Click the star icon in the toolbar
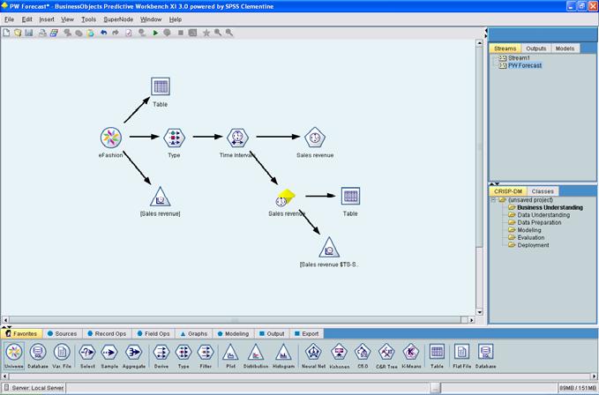The width and height of the screenshot is (599, 395). point(206,33)
